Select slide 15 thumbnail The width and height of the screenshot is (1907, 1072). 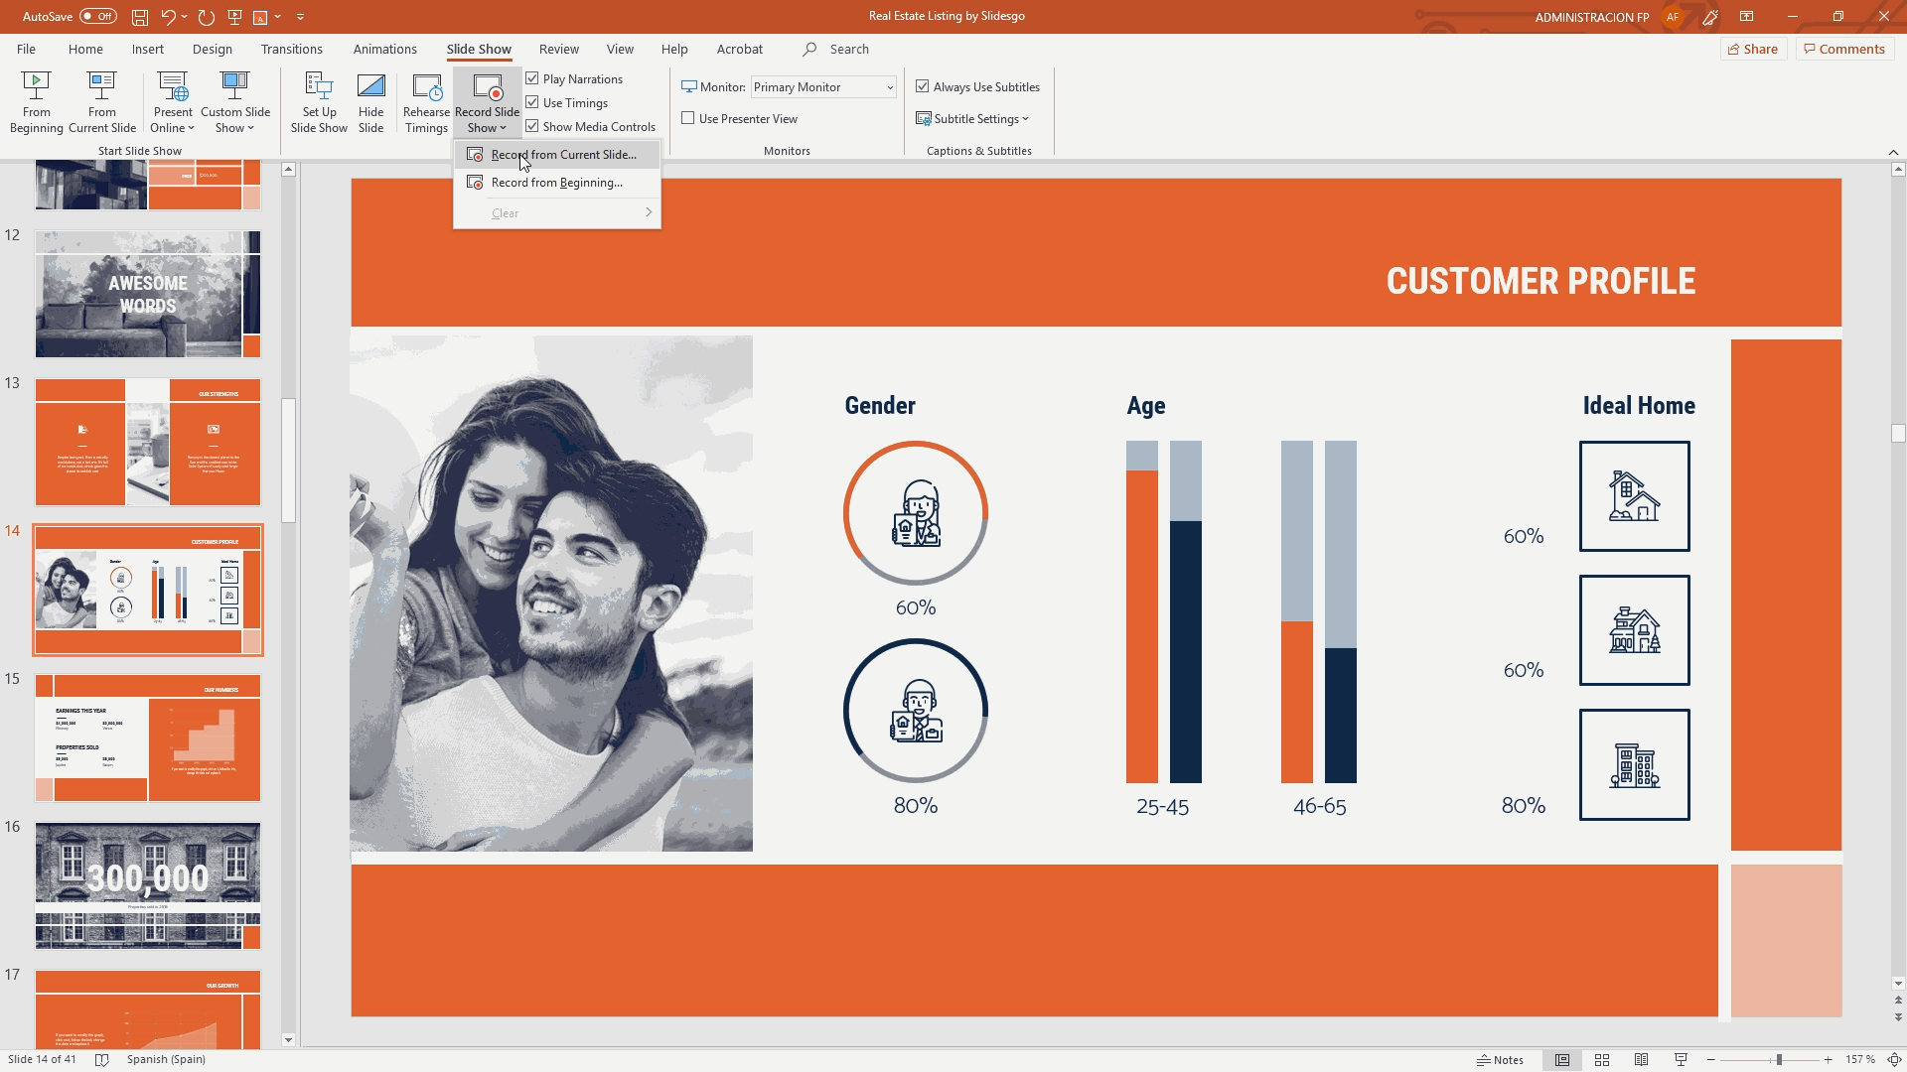pyautogui.click(x=148, y=737)
